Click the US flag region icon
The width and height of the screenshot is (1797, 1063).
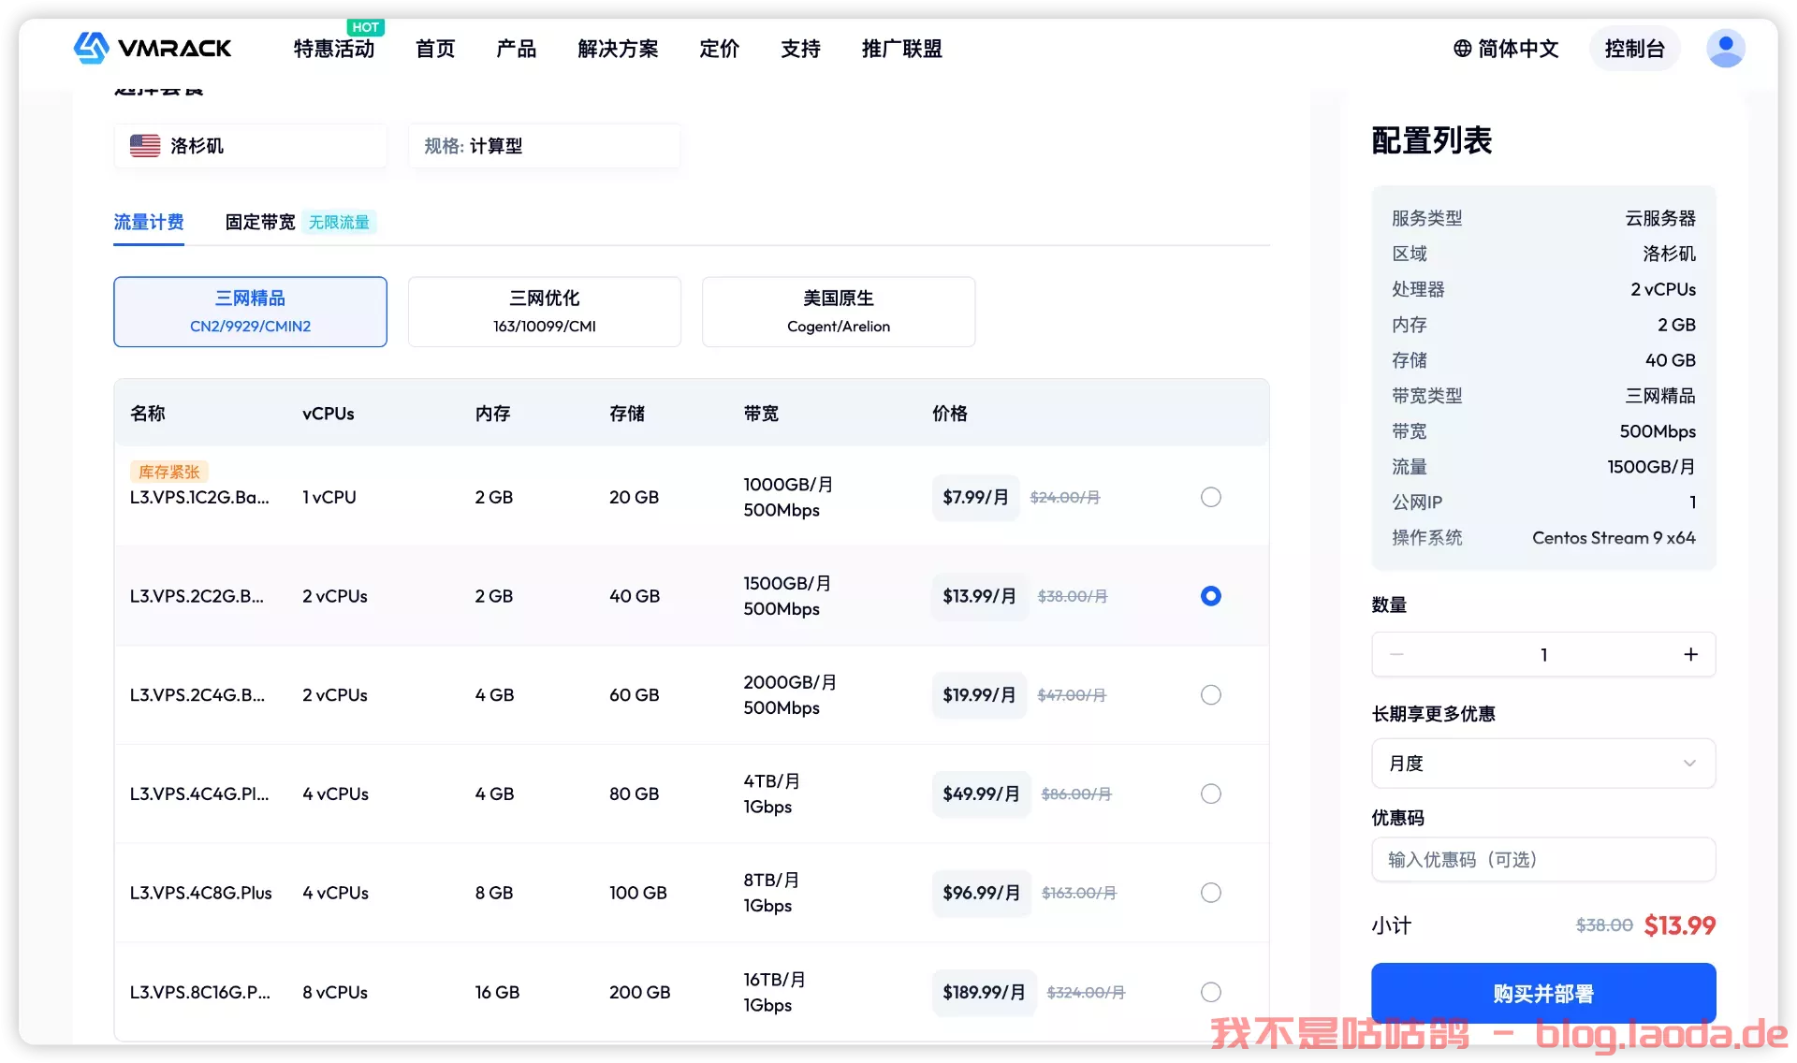145,146
